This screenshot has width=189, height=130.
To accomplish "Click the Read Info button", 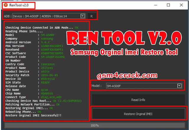I will [x=138, y=100].
